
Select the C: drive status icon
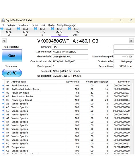(x=2, y=29)
